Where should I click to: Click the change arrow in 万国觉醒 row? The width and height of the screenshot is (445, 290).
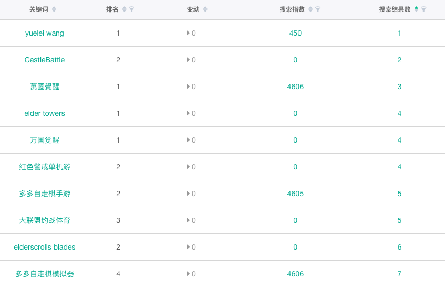coord(188,140)
